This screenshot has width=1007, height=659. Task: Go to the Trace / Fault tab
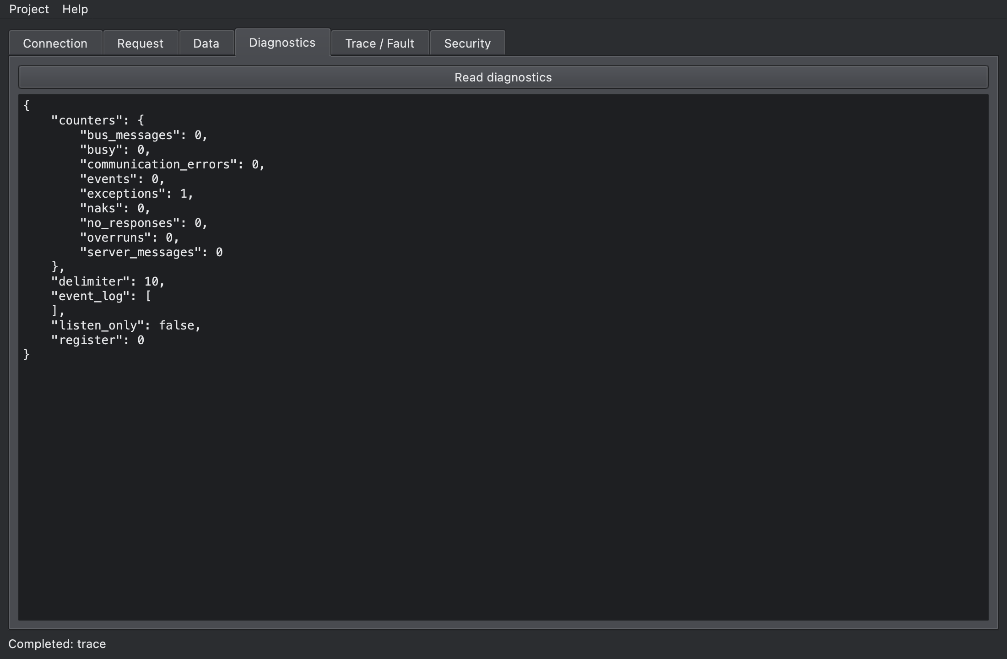pos(380,43)
